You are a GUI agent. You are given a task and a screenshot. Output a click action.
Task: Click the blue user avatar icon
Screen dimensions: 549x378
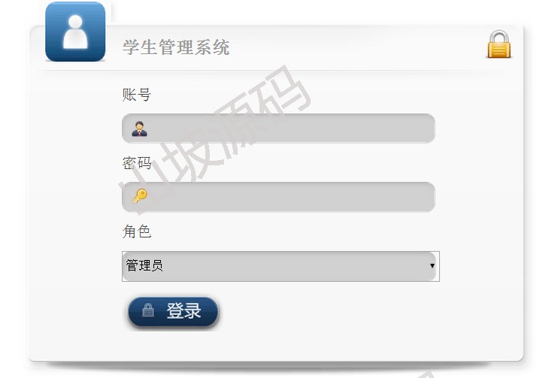(x=75, y=32)
